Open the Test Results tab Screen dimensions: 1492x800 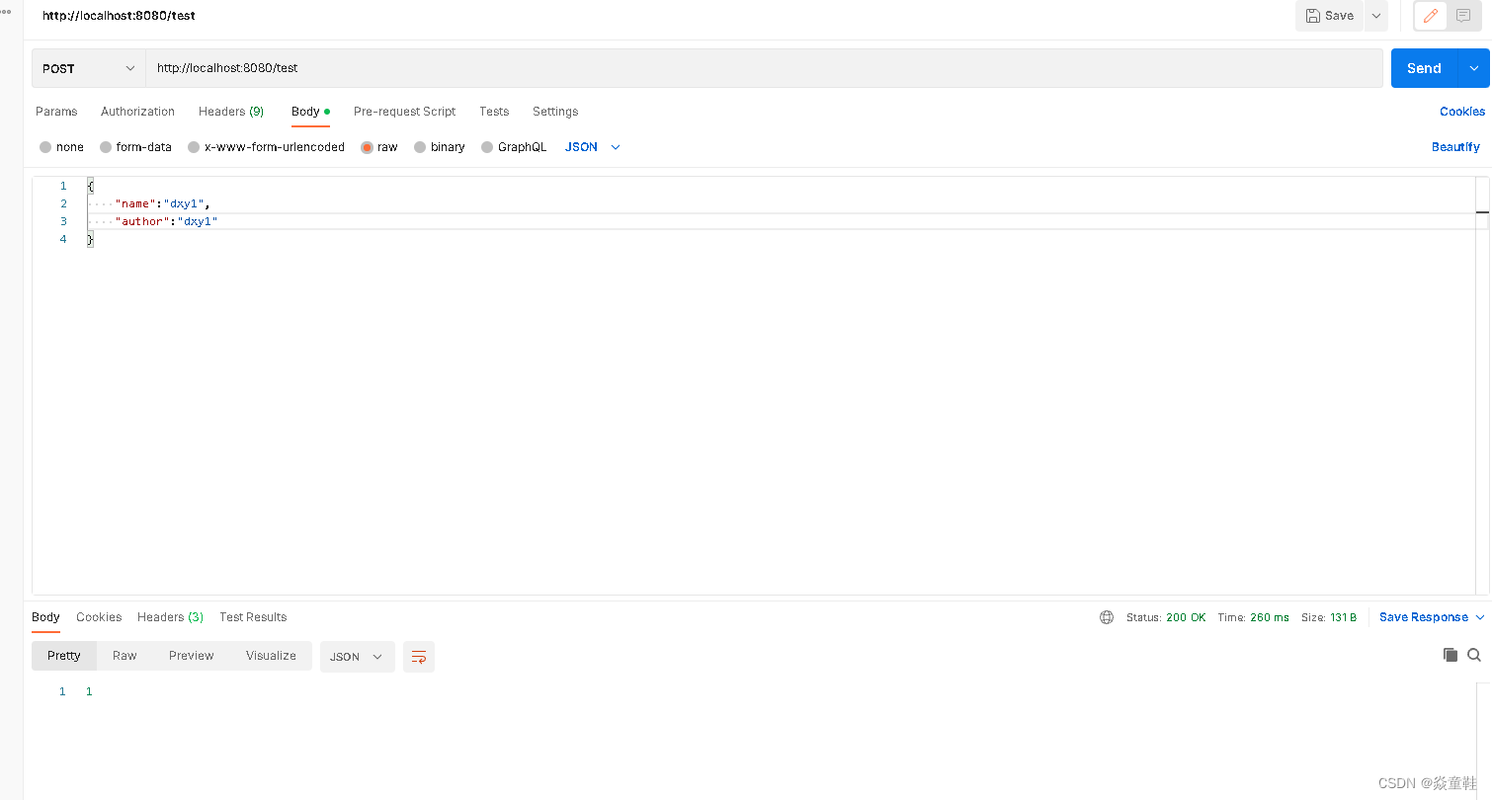253,617
